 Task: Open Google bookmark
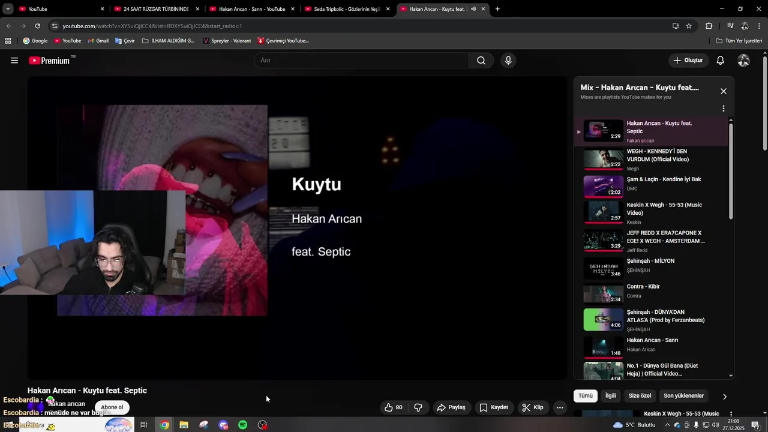(x=35, y=41)
